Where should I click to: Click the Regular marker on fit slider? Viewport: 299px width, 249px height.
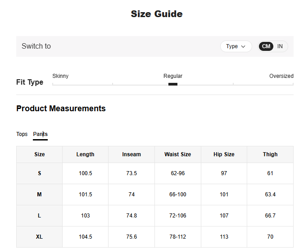point(173,84)
